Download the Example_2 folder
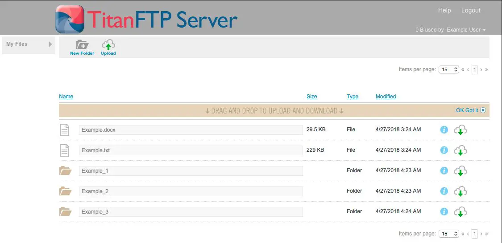This screenshot has width=502, height=243. [x=461, y=191]
